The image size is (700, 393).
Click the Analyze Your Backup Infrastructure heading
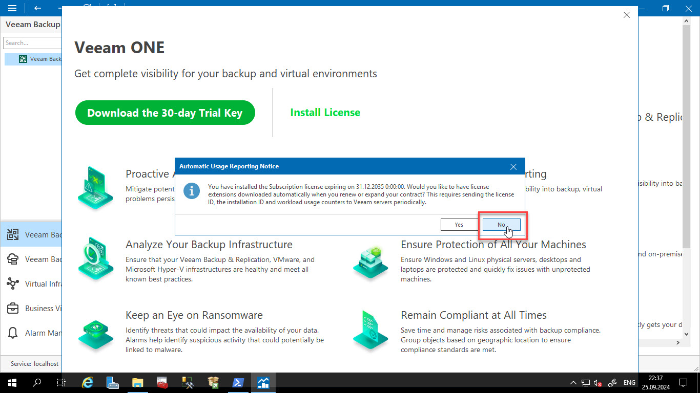coord(209,245)
